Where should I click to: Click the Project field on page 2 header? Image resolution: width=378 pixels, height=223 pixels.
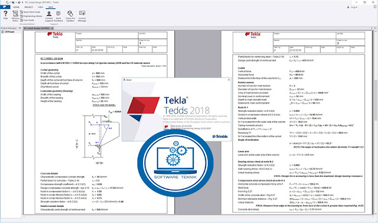[x=305, y=35]
